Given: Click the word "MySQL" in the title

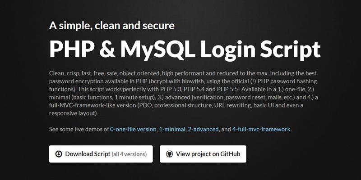Looking at the screenshot, I should pos(148,49).
